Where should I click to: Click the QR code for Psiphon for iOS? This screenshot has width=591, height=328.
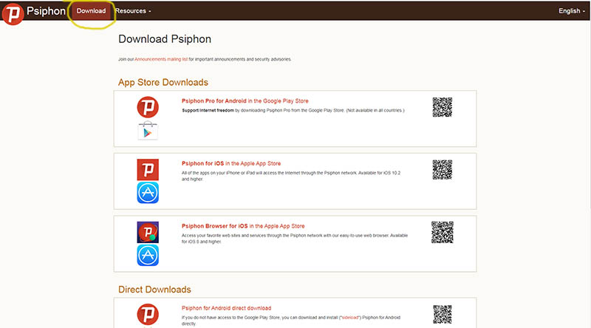442,170
